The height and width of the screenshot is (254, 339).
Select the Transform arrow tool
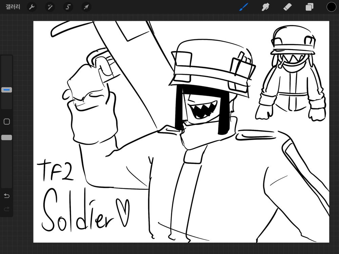pos(86,7)
